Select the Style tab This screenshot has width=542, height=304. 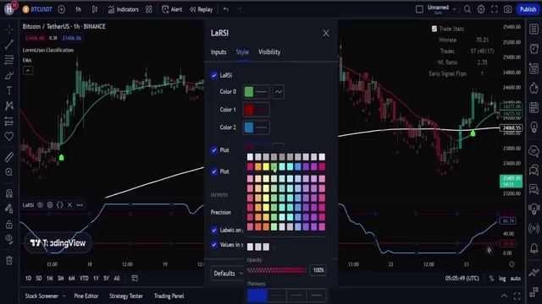242,52
